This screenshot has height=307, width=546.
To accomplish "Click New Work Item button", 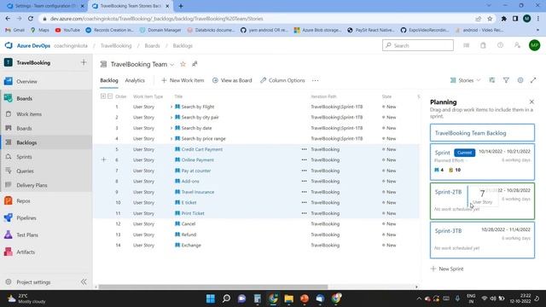I will pos(183,80).
